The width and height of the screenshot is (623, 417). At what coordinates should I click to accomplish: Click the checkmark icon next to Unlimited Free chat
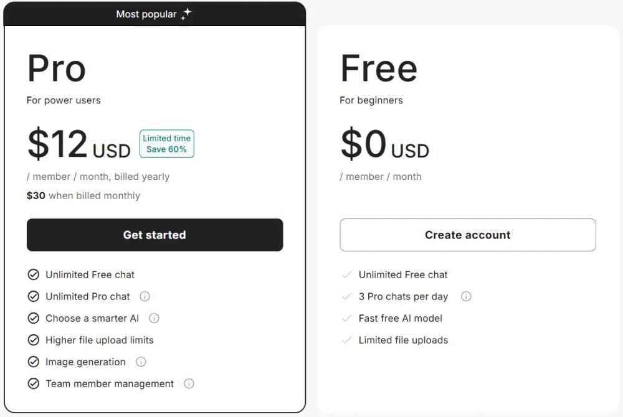[34, 274]
